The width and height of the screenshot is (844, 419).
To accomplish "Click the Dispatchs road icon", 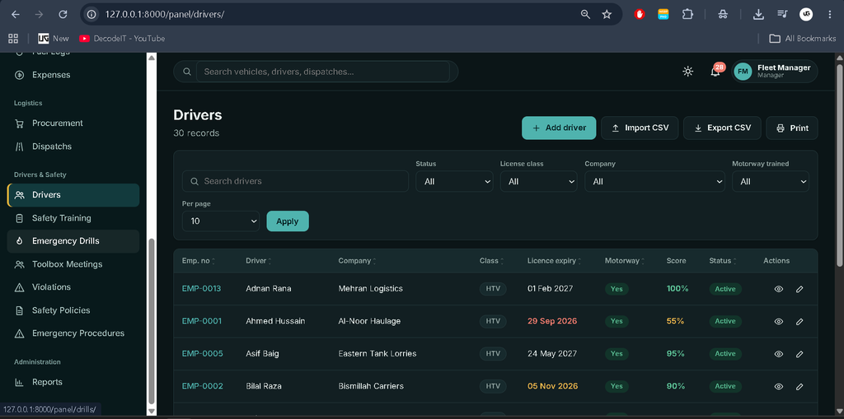I will point(20,147).
